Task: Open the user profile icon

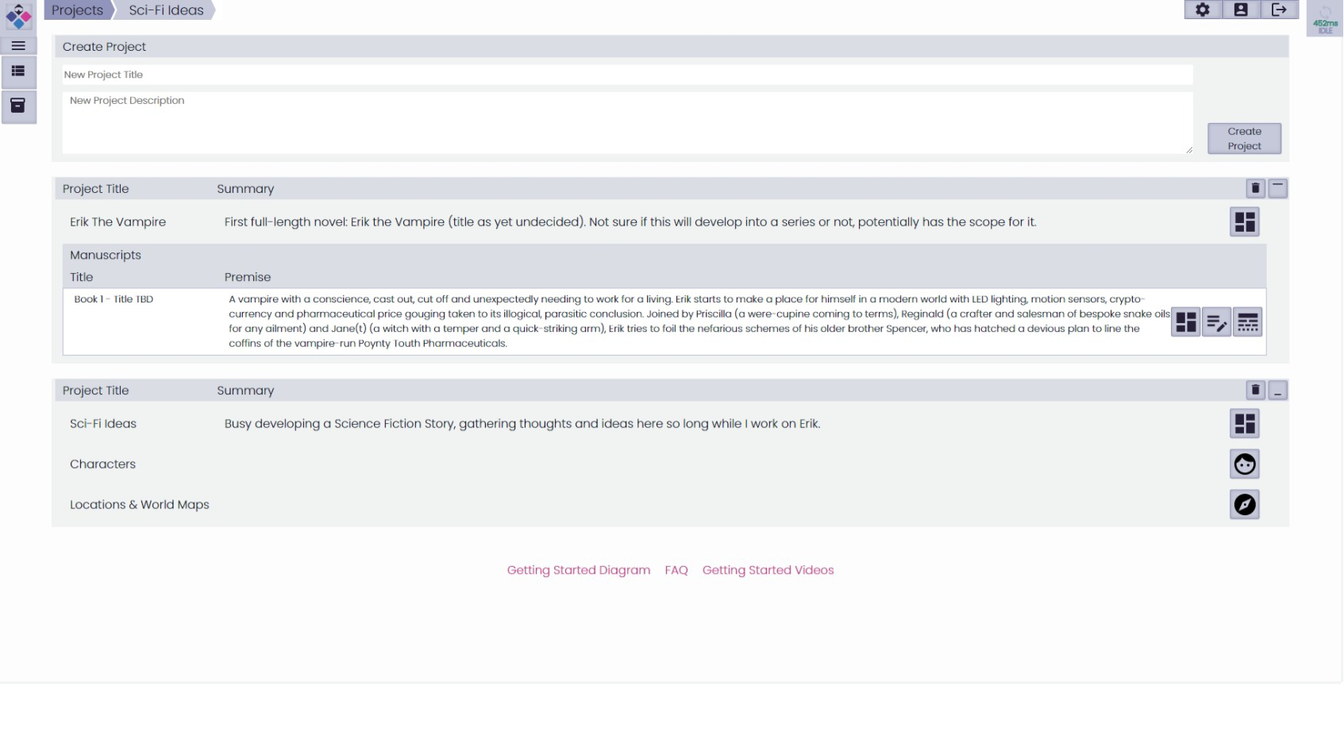Action: point(1241,10)
